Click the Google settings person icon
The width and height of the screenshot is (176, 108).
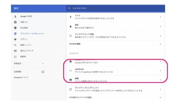(x=15, y=16)
